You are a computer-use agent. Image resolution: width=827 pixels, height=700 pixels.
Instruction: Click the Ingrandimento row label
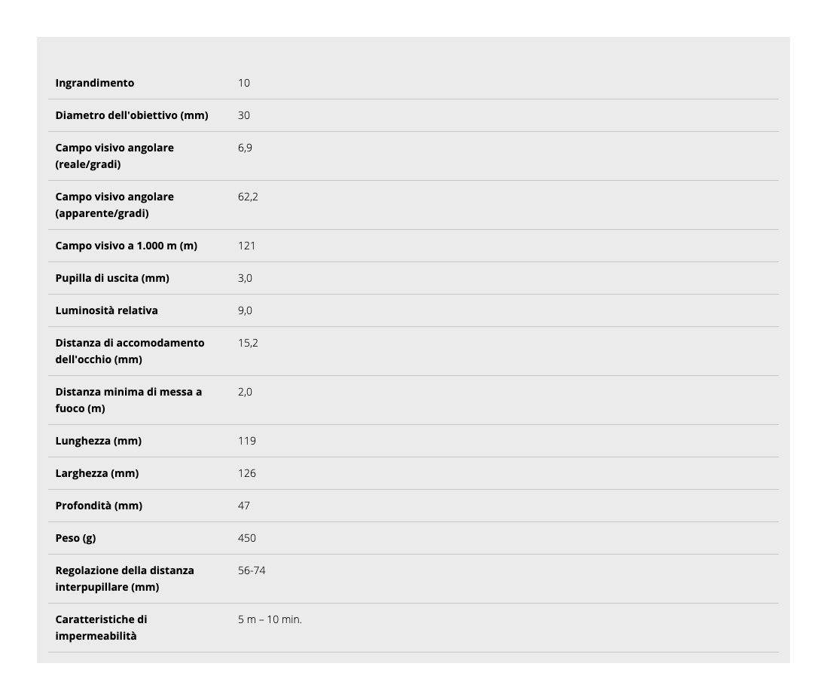tap(95, 83)
